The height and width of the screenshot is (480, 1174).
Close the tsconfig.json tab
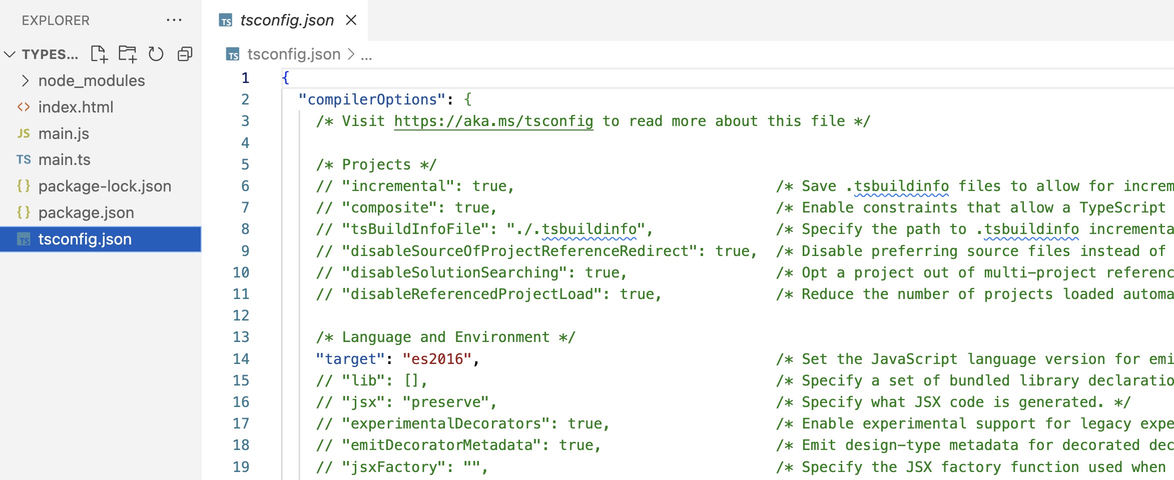(x=351, y=20)
